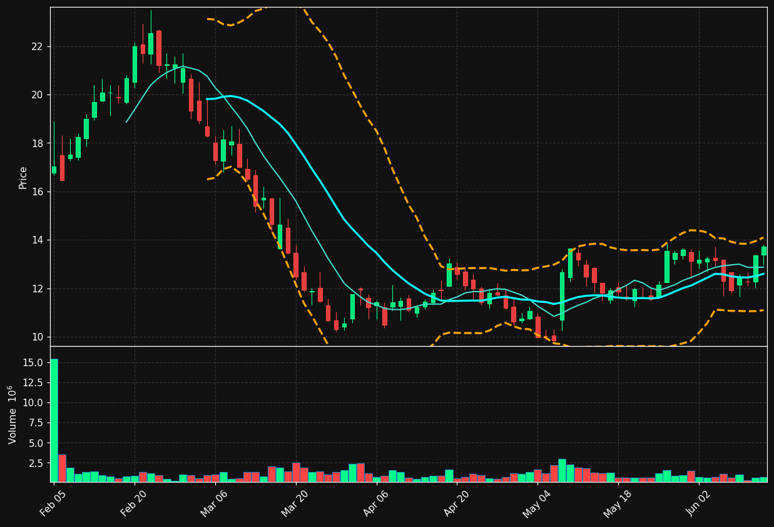Click the price tick label 22
Screen dimensions: 774x527
point(37,47)
